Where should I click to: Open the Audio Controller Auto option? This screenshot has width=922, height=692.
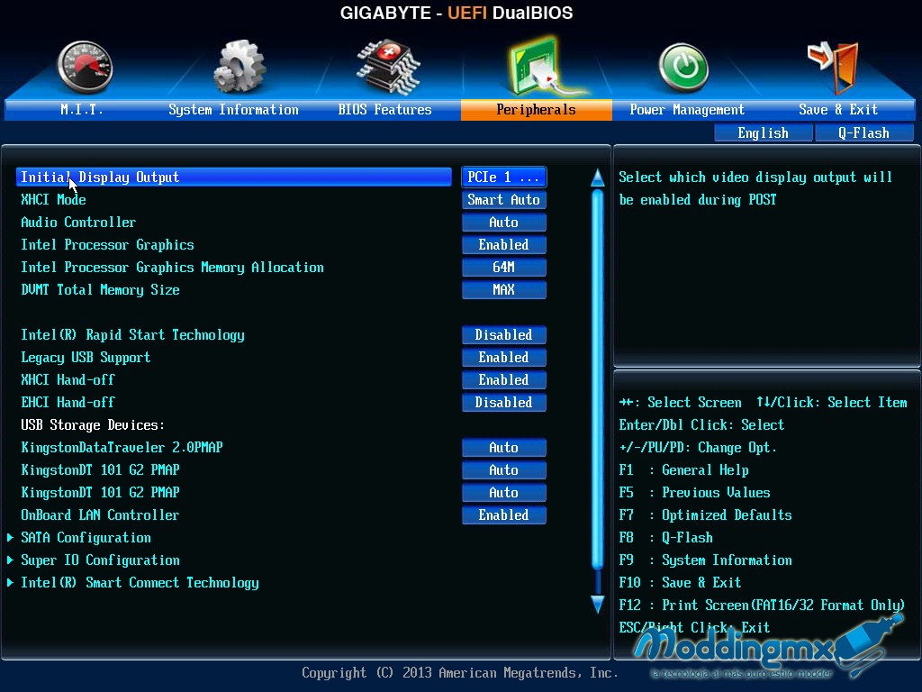504,222
